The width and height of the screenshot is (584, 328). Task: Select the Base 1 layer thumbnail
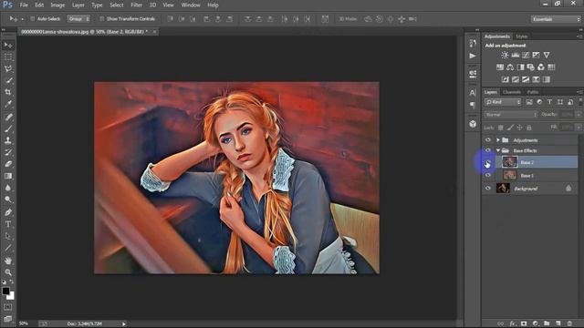click(509, 175)
